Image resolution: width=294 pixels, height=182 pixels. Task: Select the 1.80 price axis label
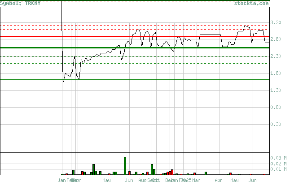pyautogui.click(x=276, y=73)
